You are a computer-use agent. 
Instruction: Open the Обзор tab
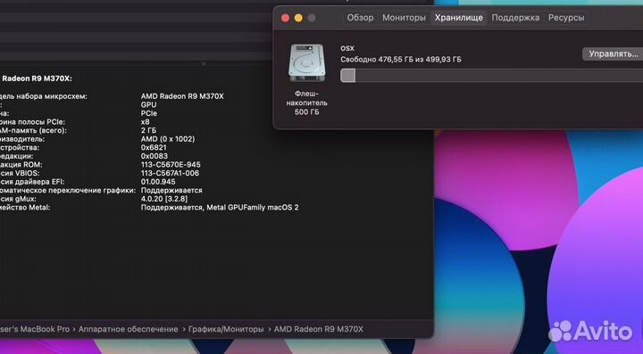pyautogui.click(x=360, y=18)
